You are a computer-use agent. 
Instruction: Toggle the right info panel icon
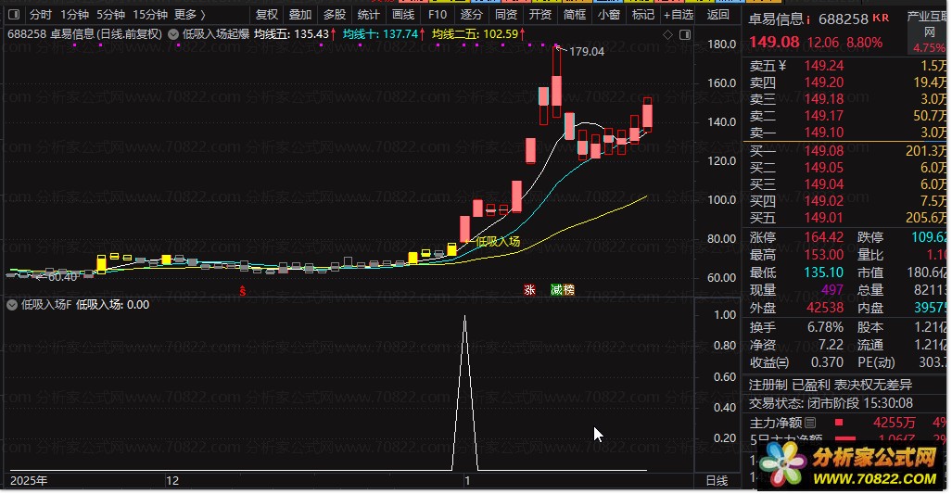(685, 34)
